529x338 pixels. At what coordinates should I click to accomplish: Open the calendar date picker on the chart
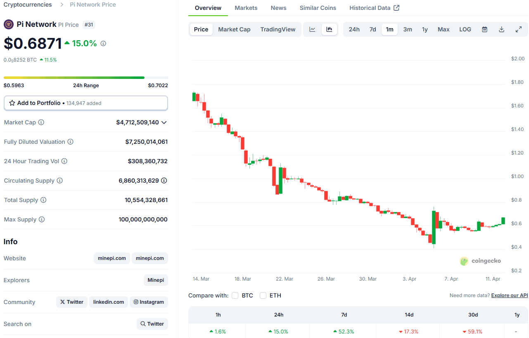pos(484,29)
